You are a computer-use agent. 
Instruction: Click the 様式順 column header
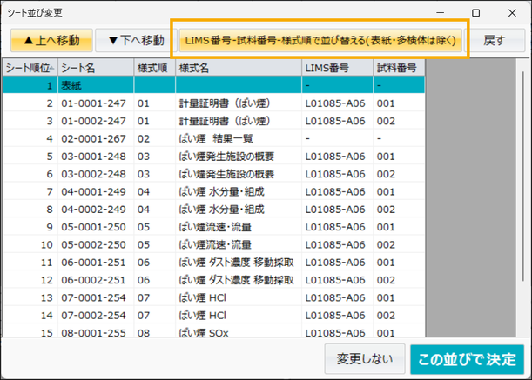(155, 68)
